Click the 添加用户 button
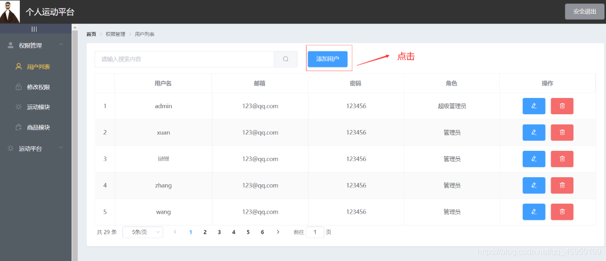This screenshot has height=261, width=606. 327,59
